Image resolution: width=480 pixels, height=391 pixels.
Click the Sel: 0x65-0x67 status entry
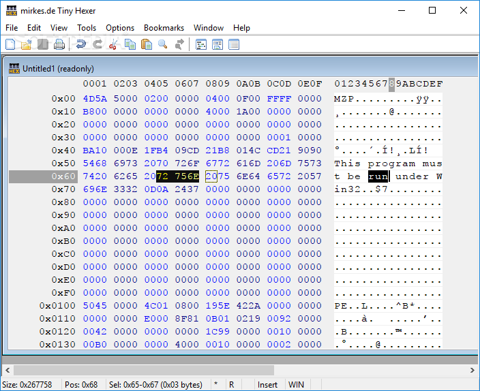[x=155, y=385]
